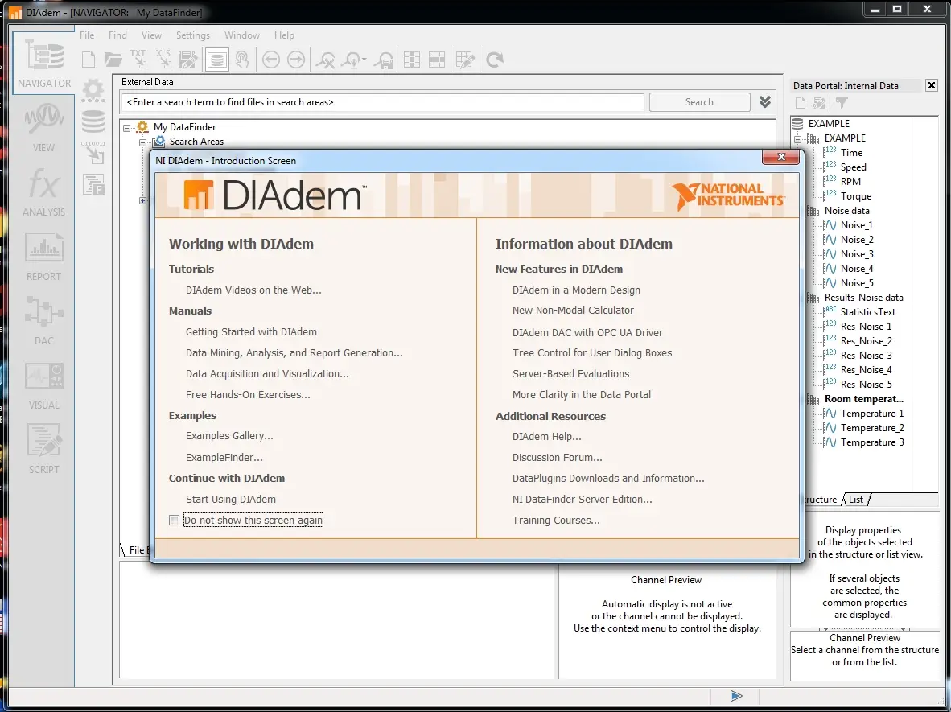Click the New blank document toolbar icon

pyautogui.click(x=89, y=60)
